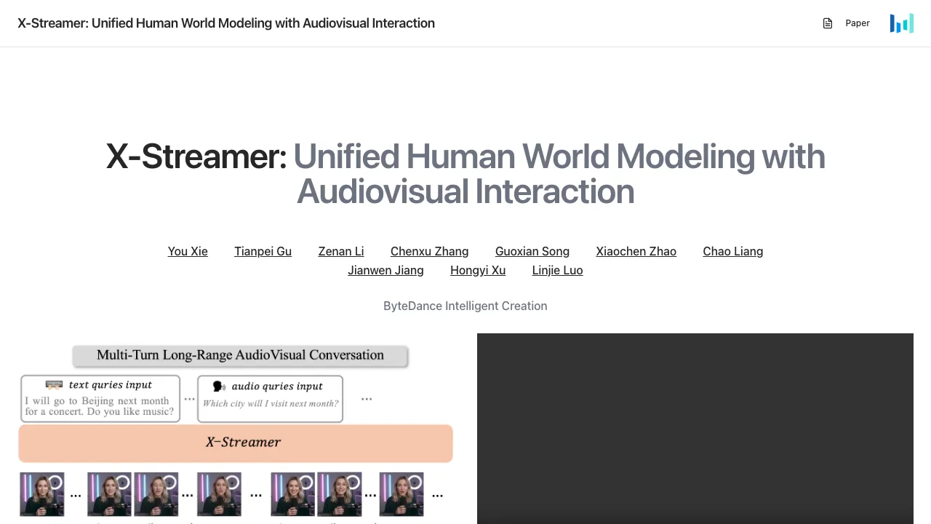Open the Paper link in the navbar
The width and height of the screenshot is (931, 524).
858,23
